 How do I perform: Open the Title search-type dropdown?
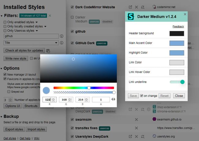click(31, 43)
